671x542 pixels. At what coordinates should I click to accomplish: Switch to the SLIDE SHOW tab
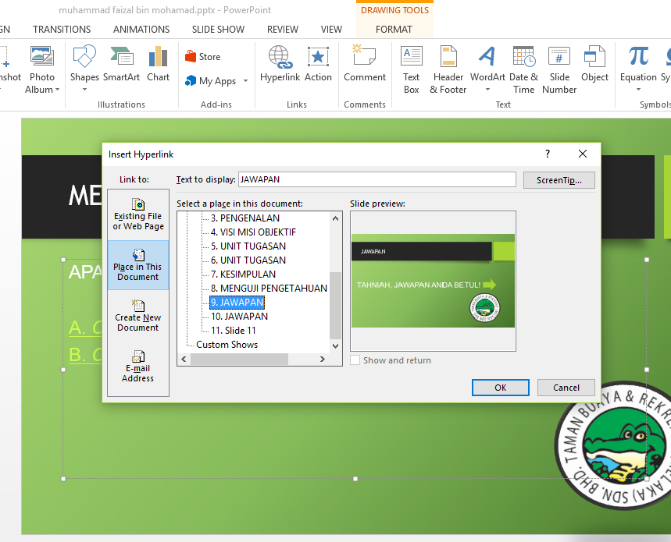pos(218,30)
